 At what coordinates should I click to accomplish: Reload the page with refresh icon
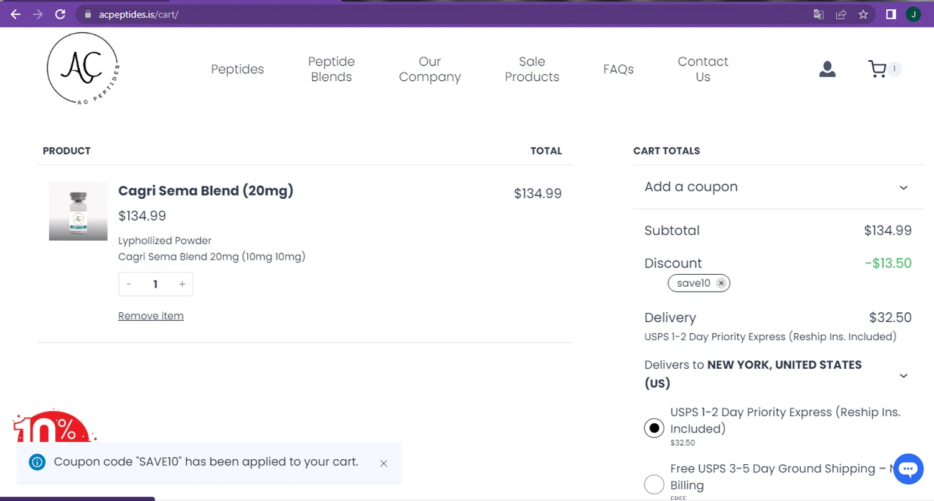pos(60,14)
